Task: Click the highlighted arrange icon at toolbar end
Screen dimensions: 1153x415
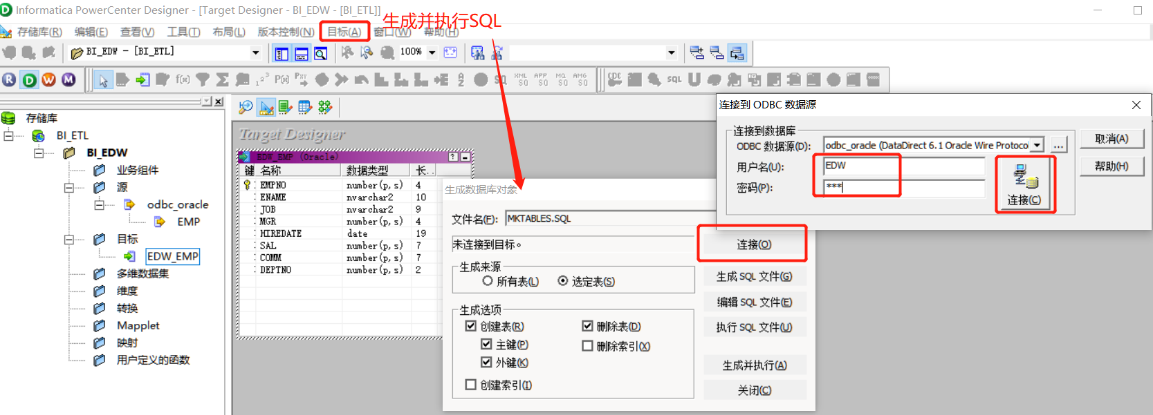Action: 737,53
